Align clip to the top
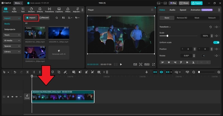The height and width of the screenshot is (116, 223). click(x=181, y=62)
